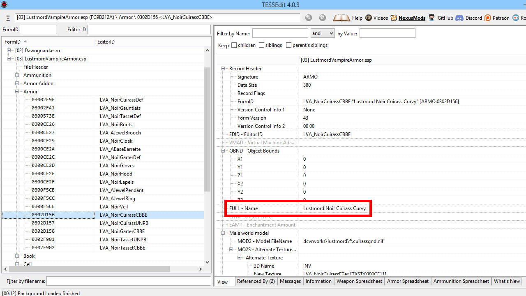Click the TES5Edit app icon in the title bar
Image resolution: width=526 pixels, height=296 pixels.
(5, 5)
